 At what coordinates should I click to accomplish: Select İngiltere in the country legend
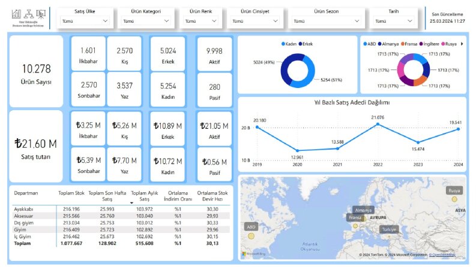429,44
